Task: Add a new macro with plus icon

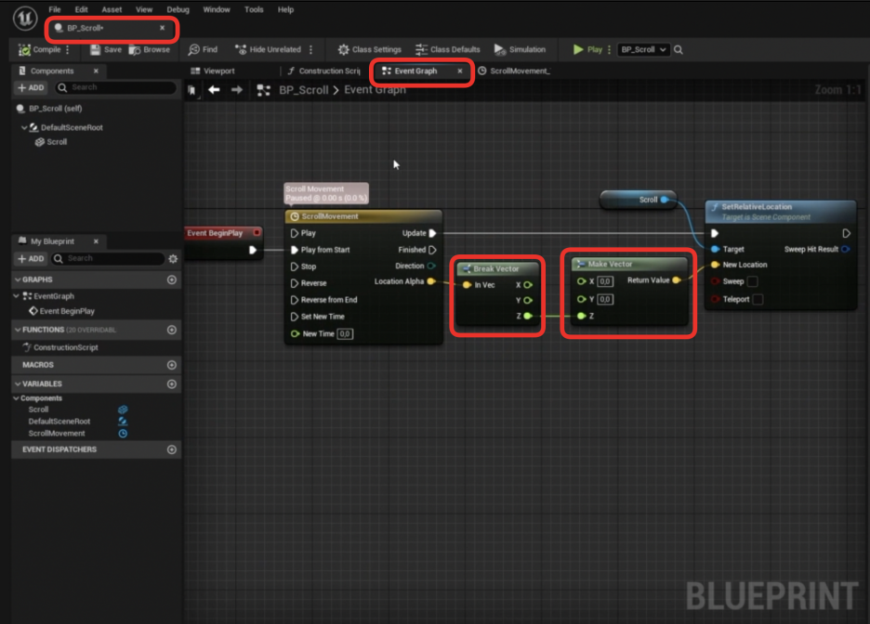Action: click(x=172, y=365)
